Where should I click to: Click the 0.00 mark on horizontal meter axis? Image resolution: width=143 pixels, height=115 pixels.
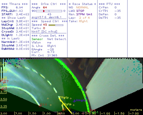click(76, 114)
